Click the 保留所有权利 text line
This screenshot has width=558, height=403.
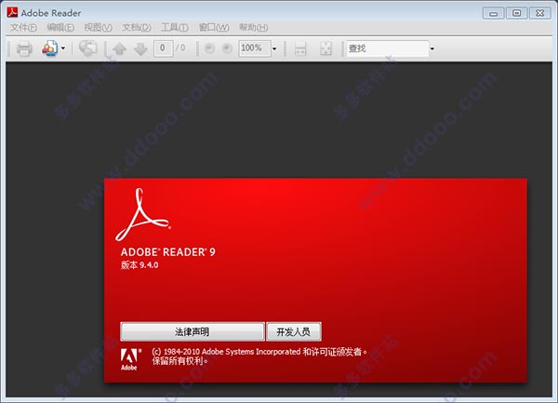click(x=180, y=361)
